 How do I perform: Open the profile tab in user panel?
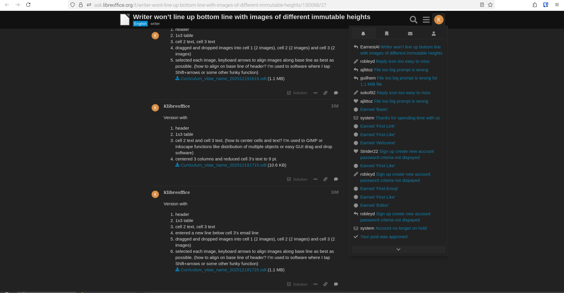(x=434, y=34)
